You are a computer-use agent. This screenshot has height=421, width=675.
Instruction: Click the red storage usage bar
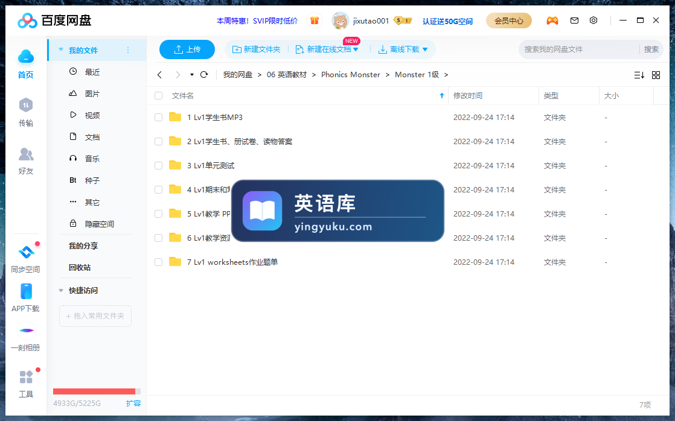tap(97, 391)
